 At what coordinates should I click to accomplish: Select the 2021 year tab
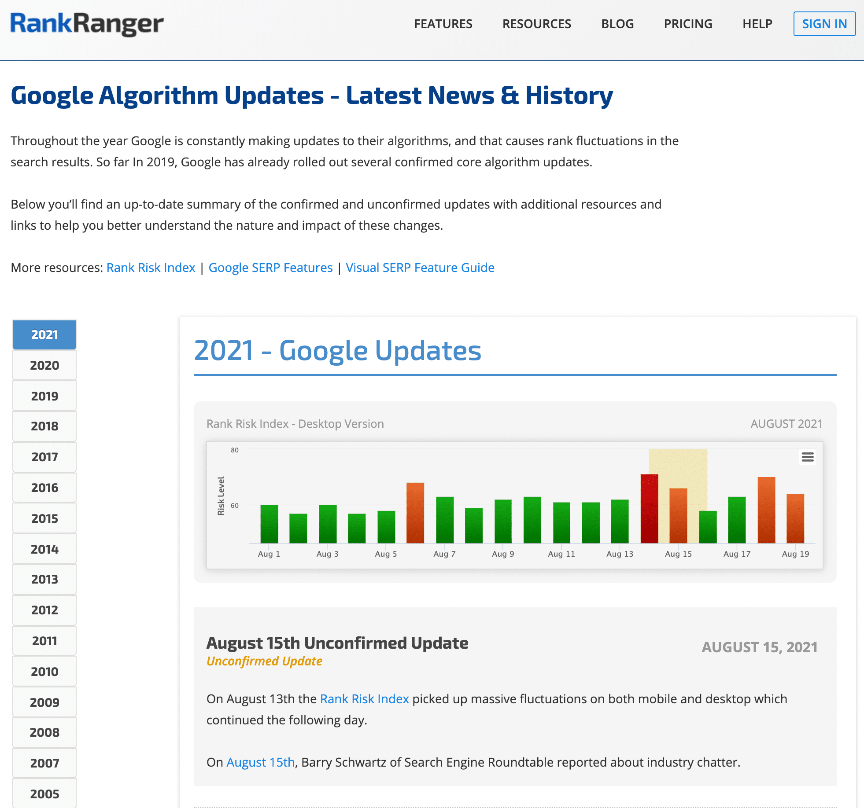(44, 334)
